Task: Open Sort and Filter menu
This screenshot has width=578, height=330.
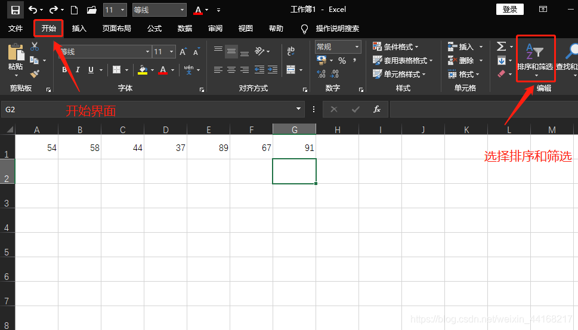Action: coord(535,58)
